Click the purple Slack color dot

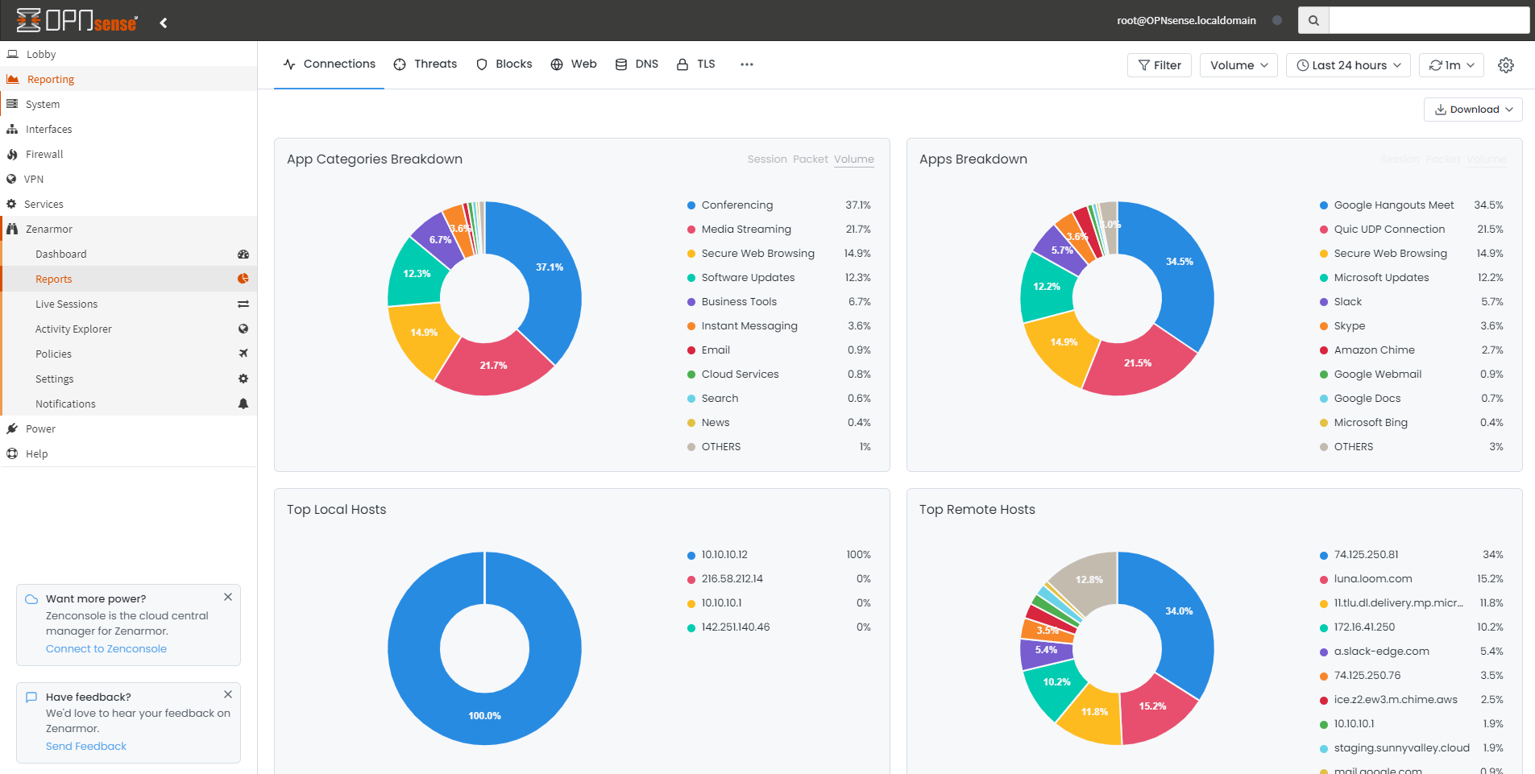click(x=1324, y=302)
